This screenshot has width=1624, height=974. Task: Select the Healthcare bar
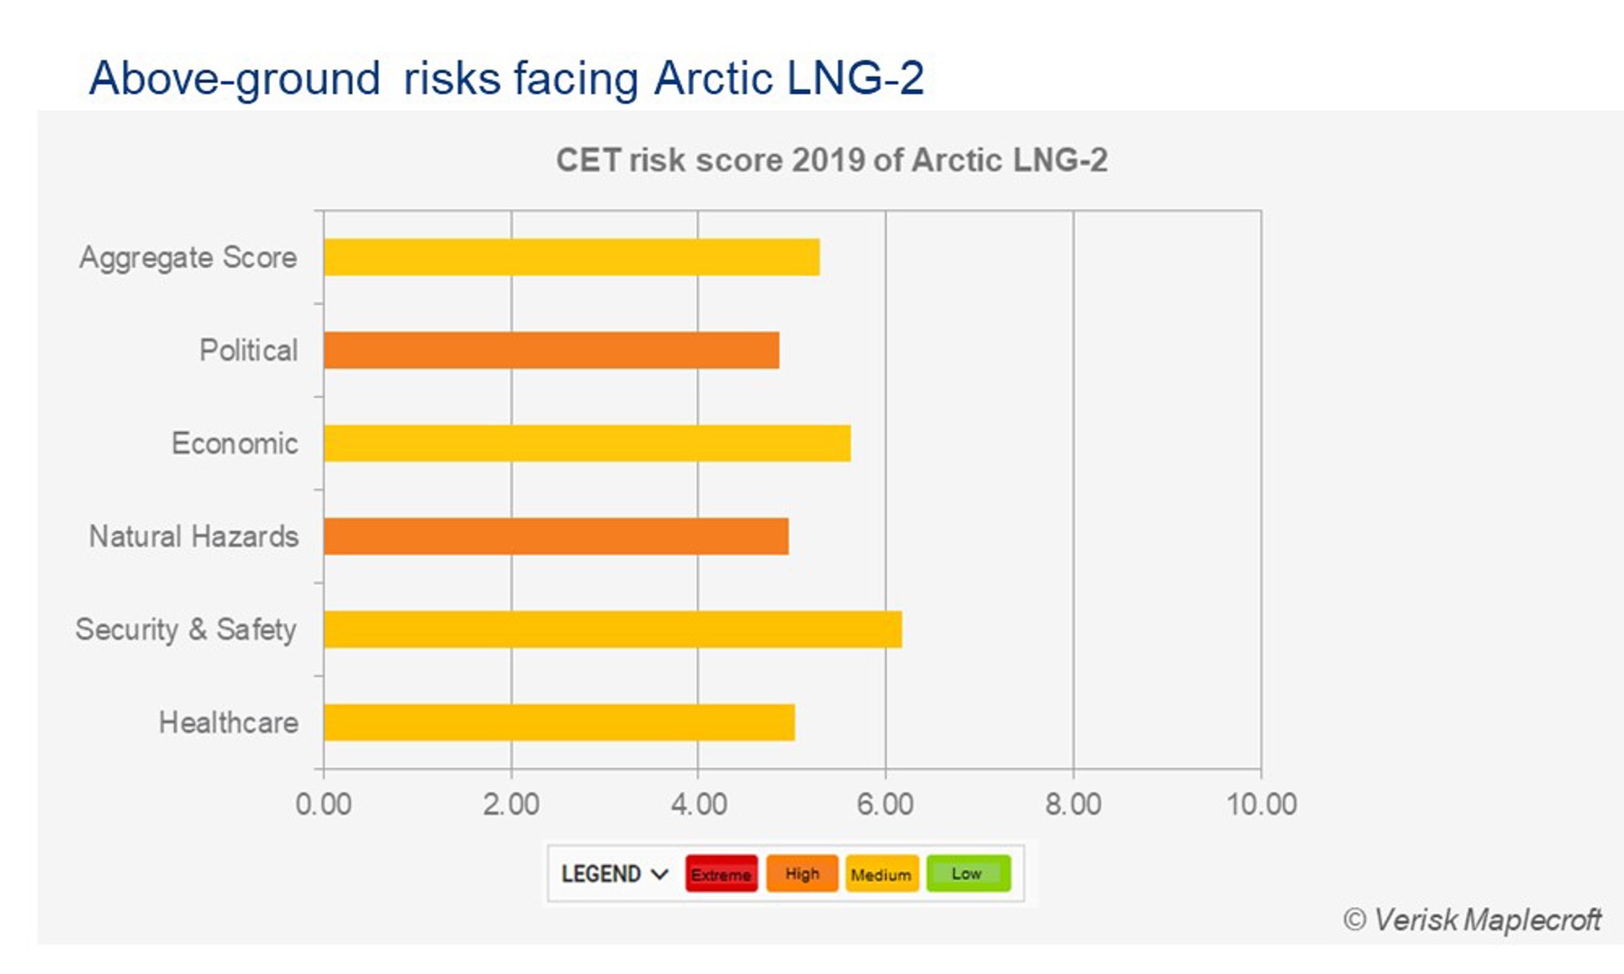559,722
